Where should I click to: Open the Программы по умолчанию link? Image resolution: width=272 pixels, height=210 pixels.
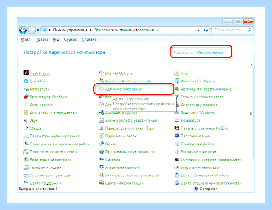(x=129, y=152)
